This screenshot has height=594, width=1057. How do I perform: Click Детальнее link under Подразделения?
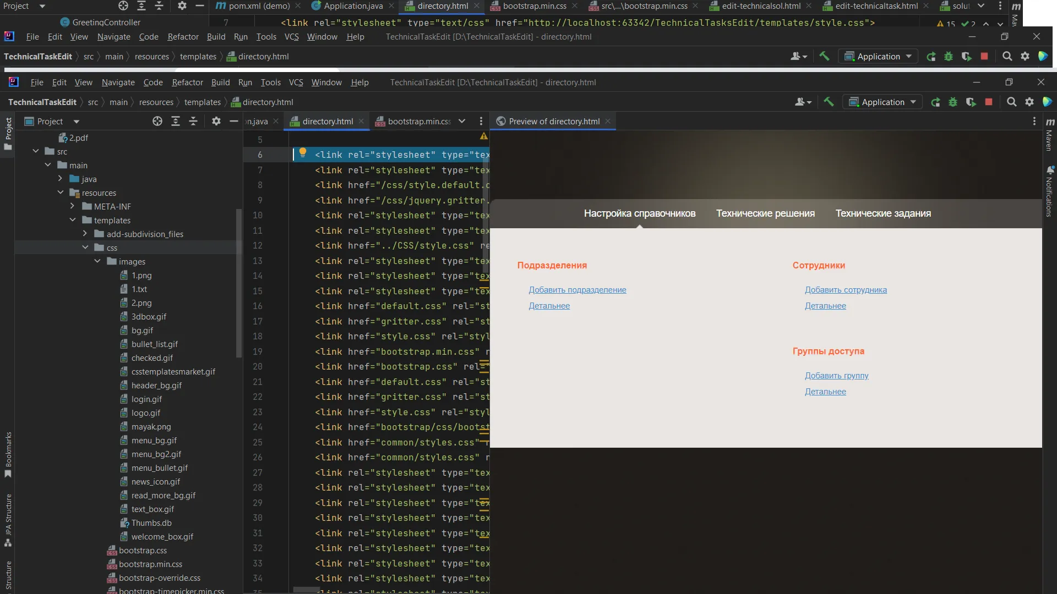click(x=549, y=306)
